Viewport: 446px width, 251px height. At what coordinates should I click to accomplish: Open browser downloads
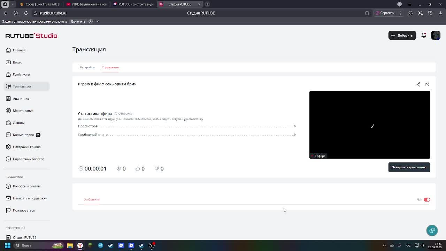[x=440, y=13]
